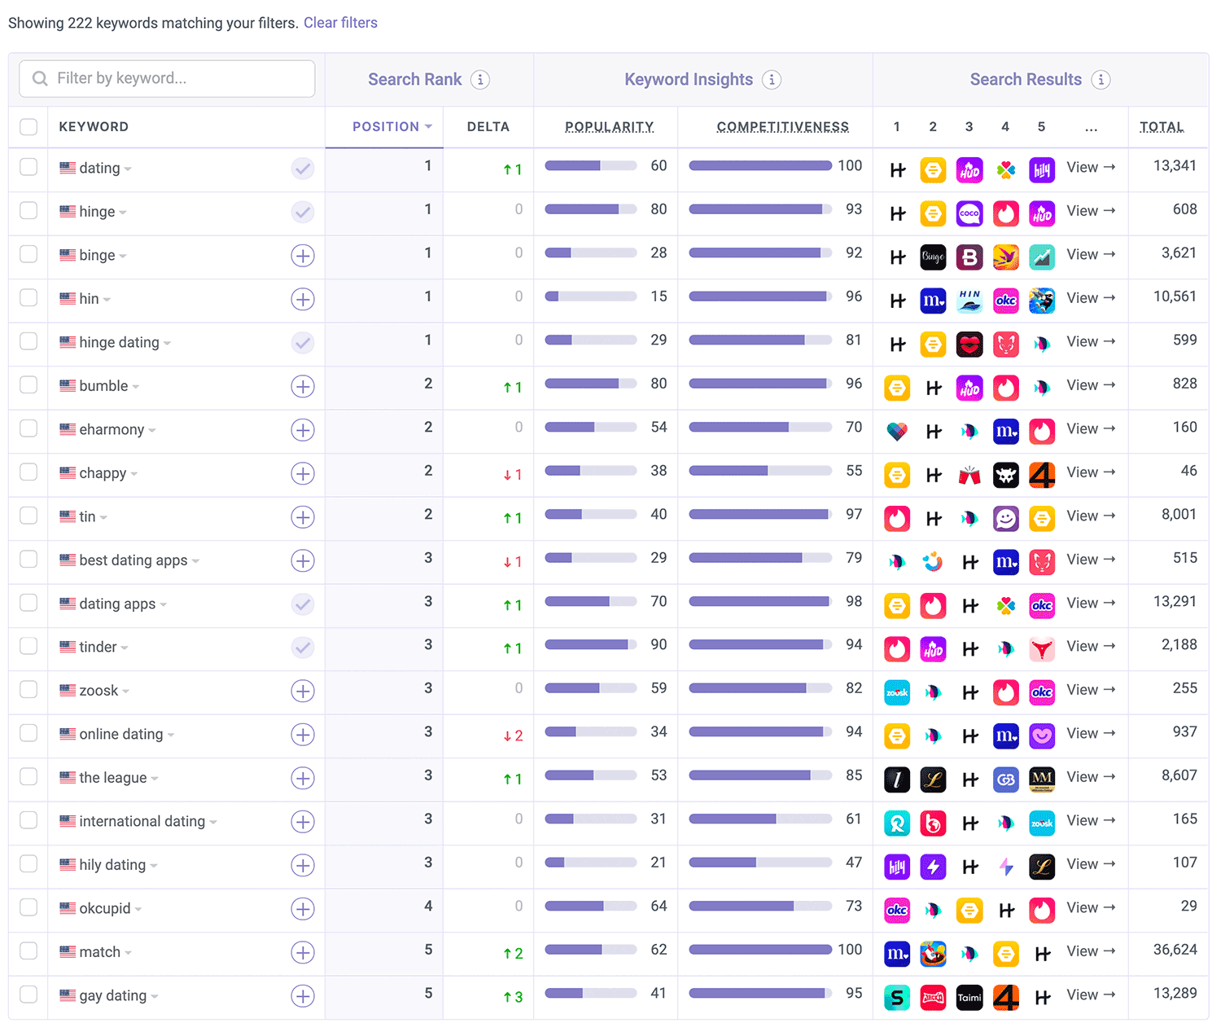1221x1032 pixels.
Task: Click View link in okcupid row
Action: pos(1091,907)
